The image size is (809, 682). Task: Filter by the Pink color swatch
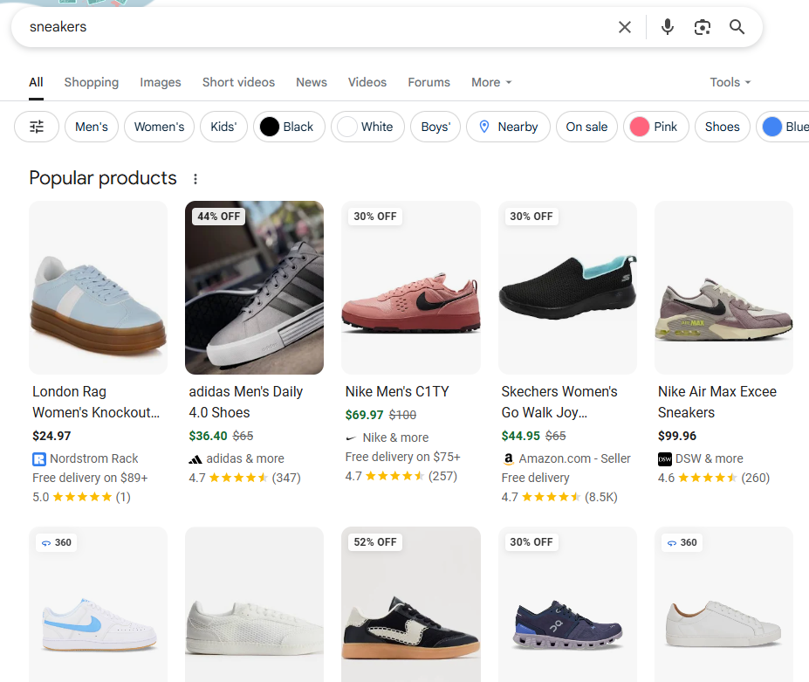[640, 127]
